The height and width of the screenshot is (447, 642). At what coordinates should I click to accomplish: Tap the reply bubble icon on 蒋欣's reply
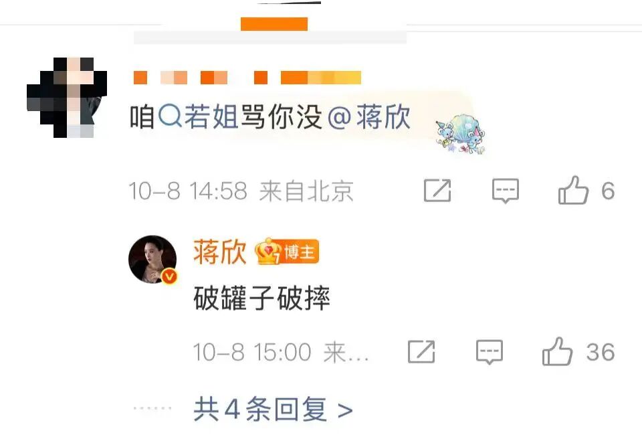pyautogui.click(x=490, y=351)
